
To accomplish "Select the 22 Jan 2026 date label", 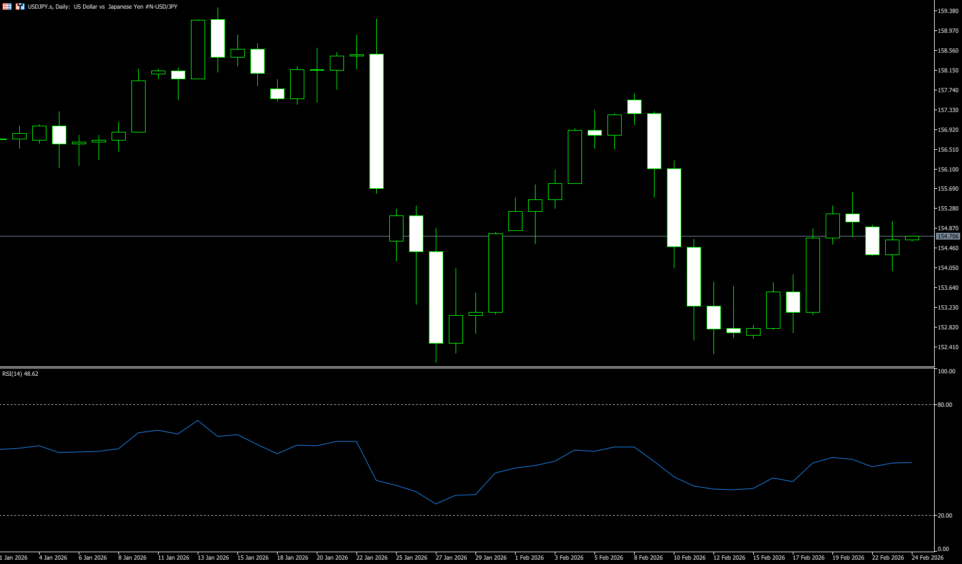I will click(372, 558).
